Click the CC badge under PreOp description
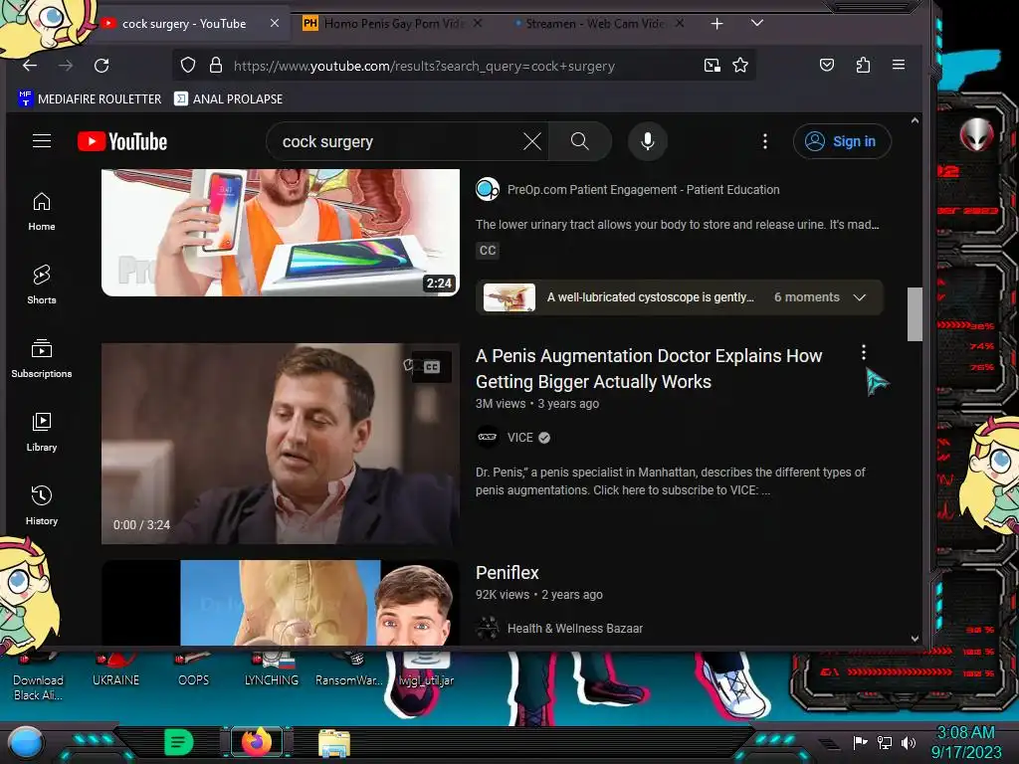Viewport: 1019px width, 764px height. tap(488, 250)
